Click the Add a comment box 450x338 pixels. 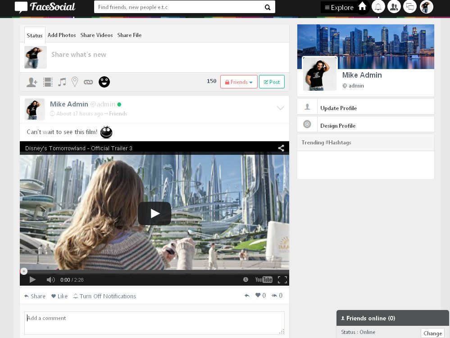pos(155,323)
